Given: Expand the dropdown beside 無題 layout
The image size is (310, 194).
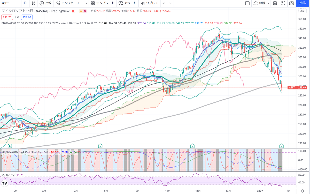Looking at the screenshot, I should click(x=268, y=3).
